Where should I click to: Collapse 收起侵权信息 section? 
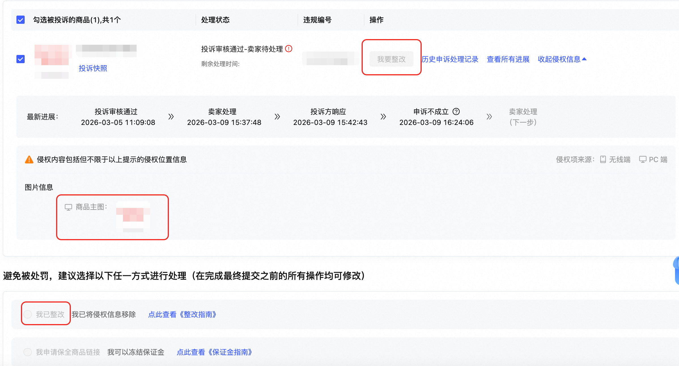562,59
